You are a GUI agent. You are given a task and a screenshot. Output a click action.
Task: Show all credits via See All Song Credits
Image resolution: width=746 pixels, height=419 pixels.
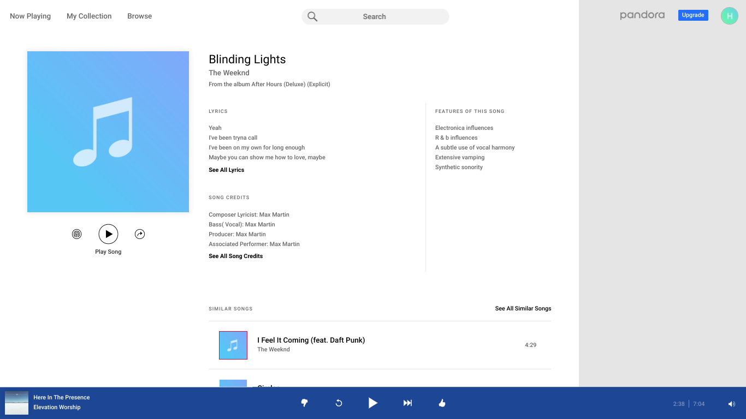(235, 256)
